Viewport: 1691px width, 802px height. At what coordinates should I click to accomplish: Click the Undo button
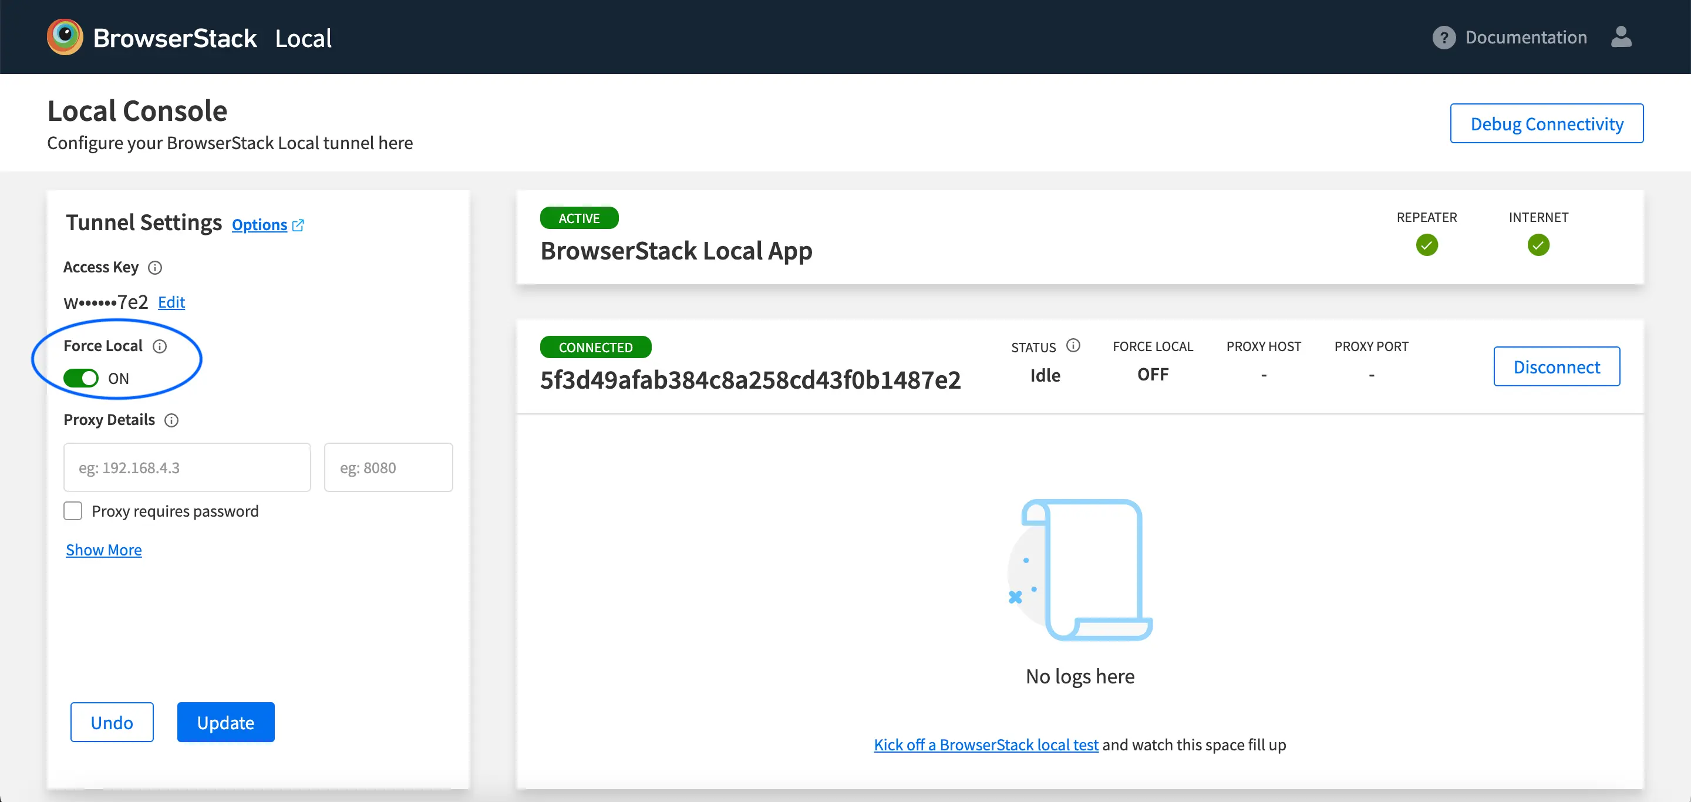(112, 722)
